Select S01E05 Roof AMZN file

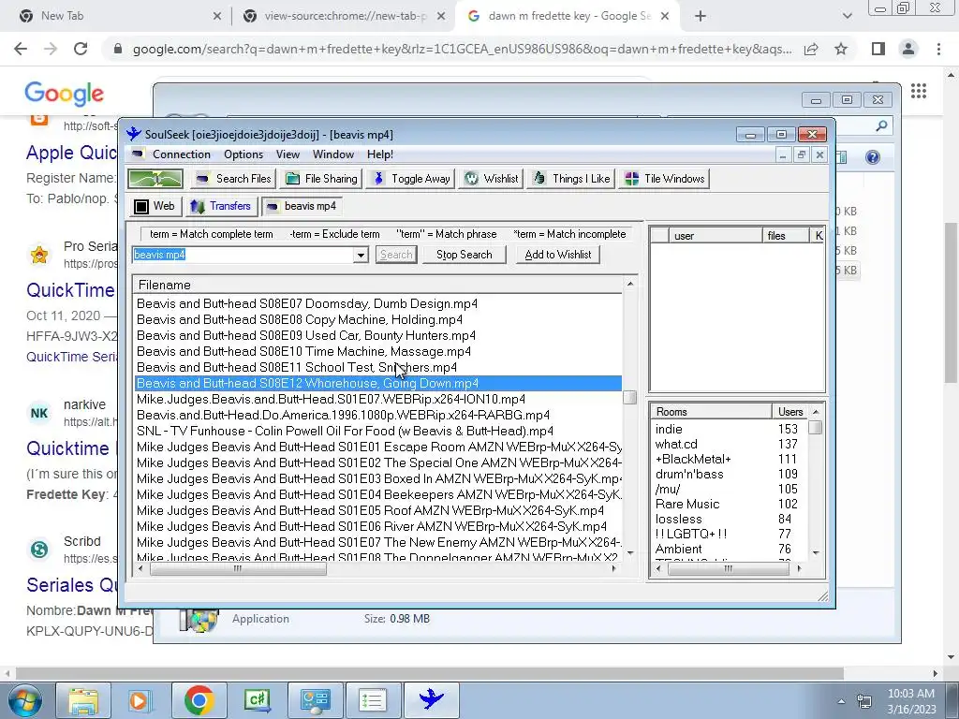378,510
